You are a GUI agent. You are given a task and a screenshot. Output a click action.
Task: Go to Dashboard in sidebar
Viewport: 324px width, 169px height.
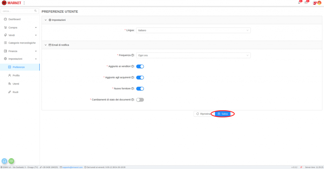[x=15, y=19]
